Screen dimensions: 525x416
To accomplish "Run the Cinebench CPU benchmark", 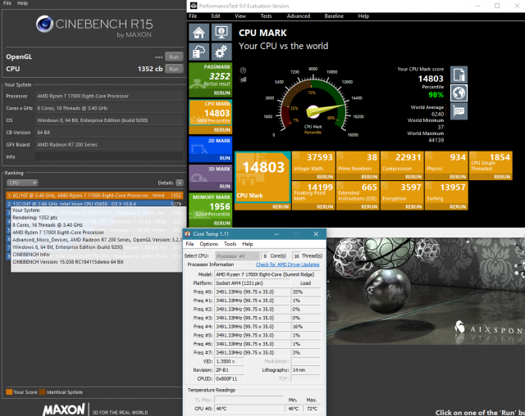I will pos(173,70).
